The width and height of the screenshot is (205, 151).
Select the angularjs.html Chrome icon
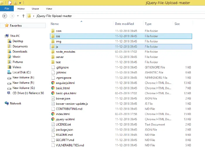[x=53, y=83]
